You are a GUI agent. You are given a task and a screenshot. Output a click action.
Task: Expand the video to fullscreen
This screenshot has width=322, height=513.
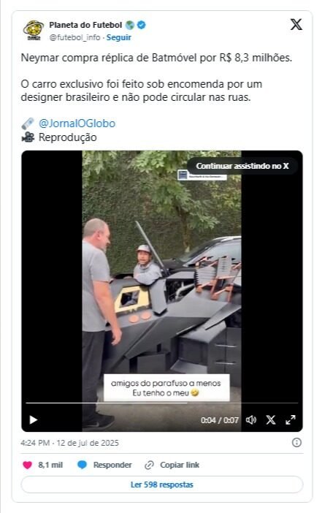click(x=291, y=419)
